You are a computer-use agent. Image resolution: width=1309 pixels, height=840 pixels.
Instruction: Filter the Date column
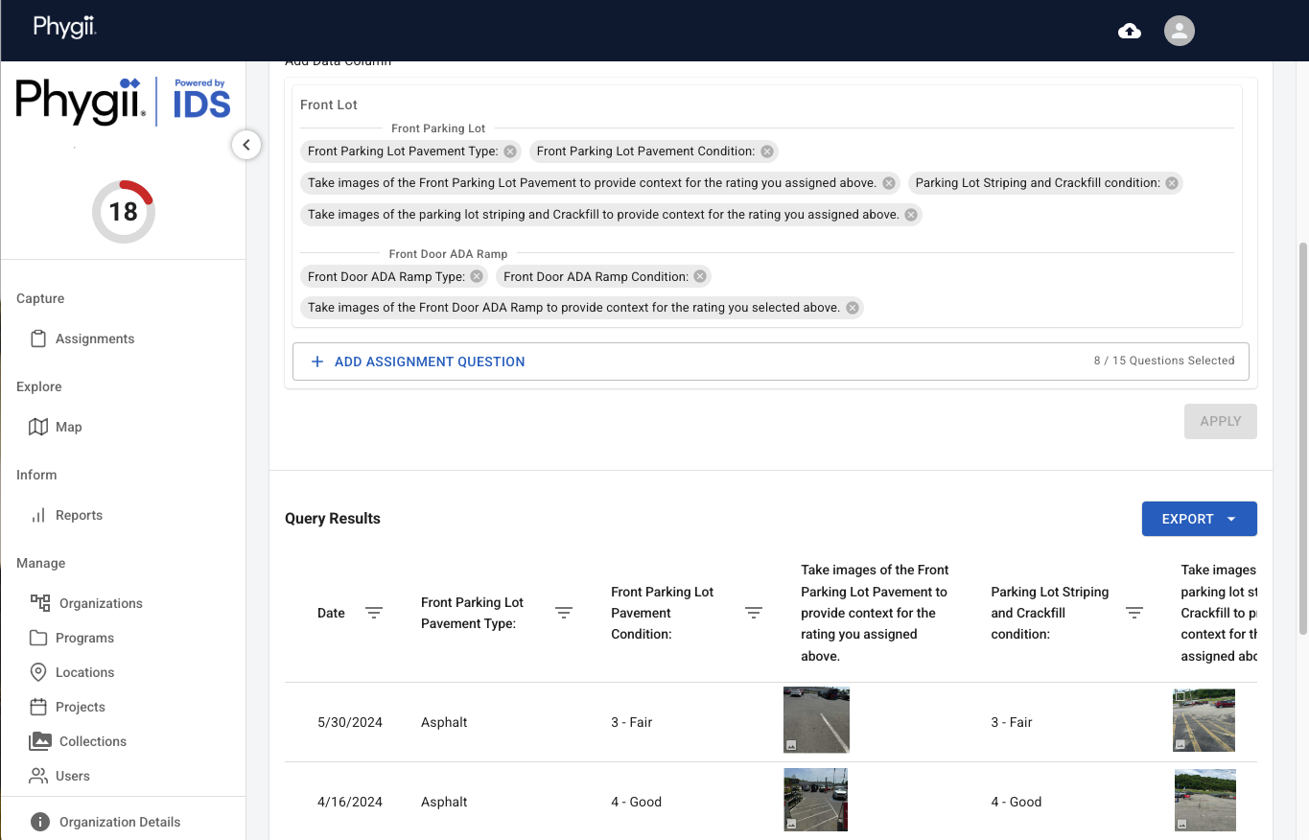374,614
